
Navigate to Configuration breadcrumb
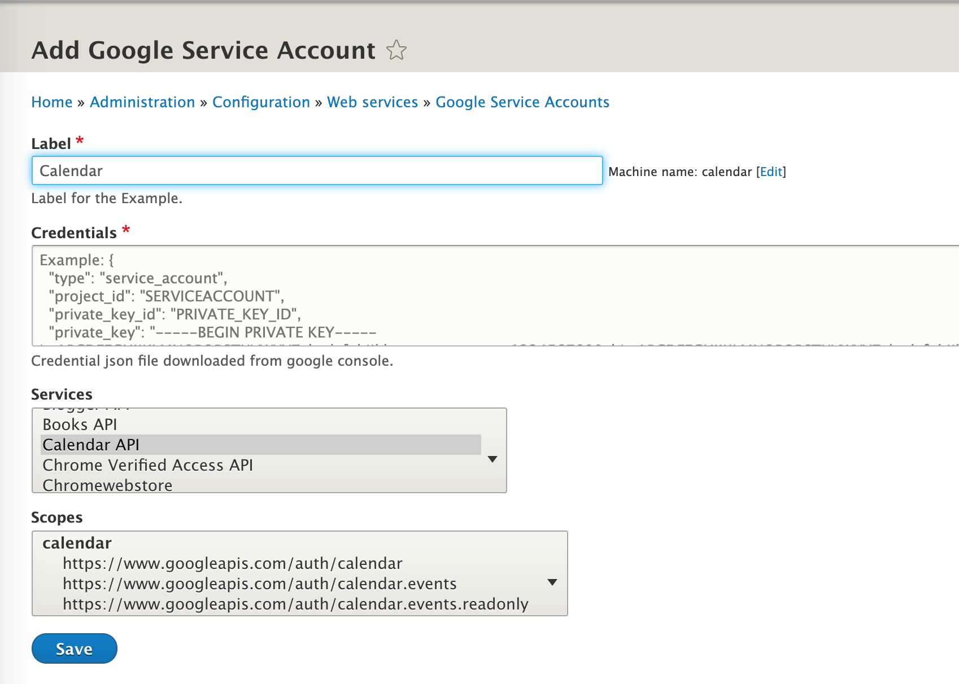click(x=261, y=102)
